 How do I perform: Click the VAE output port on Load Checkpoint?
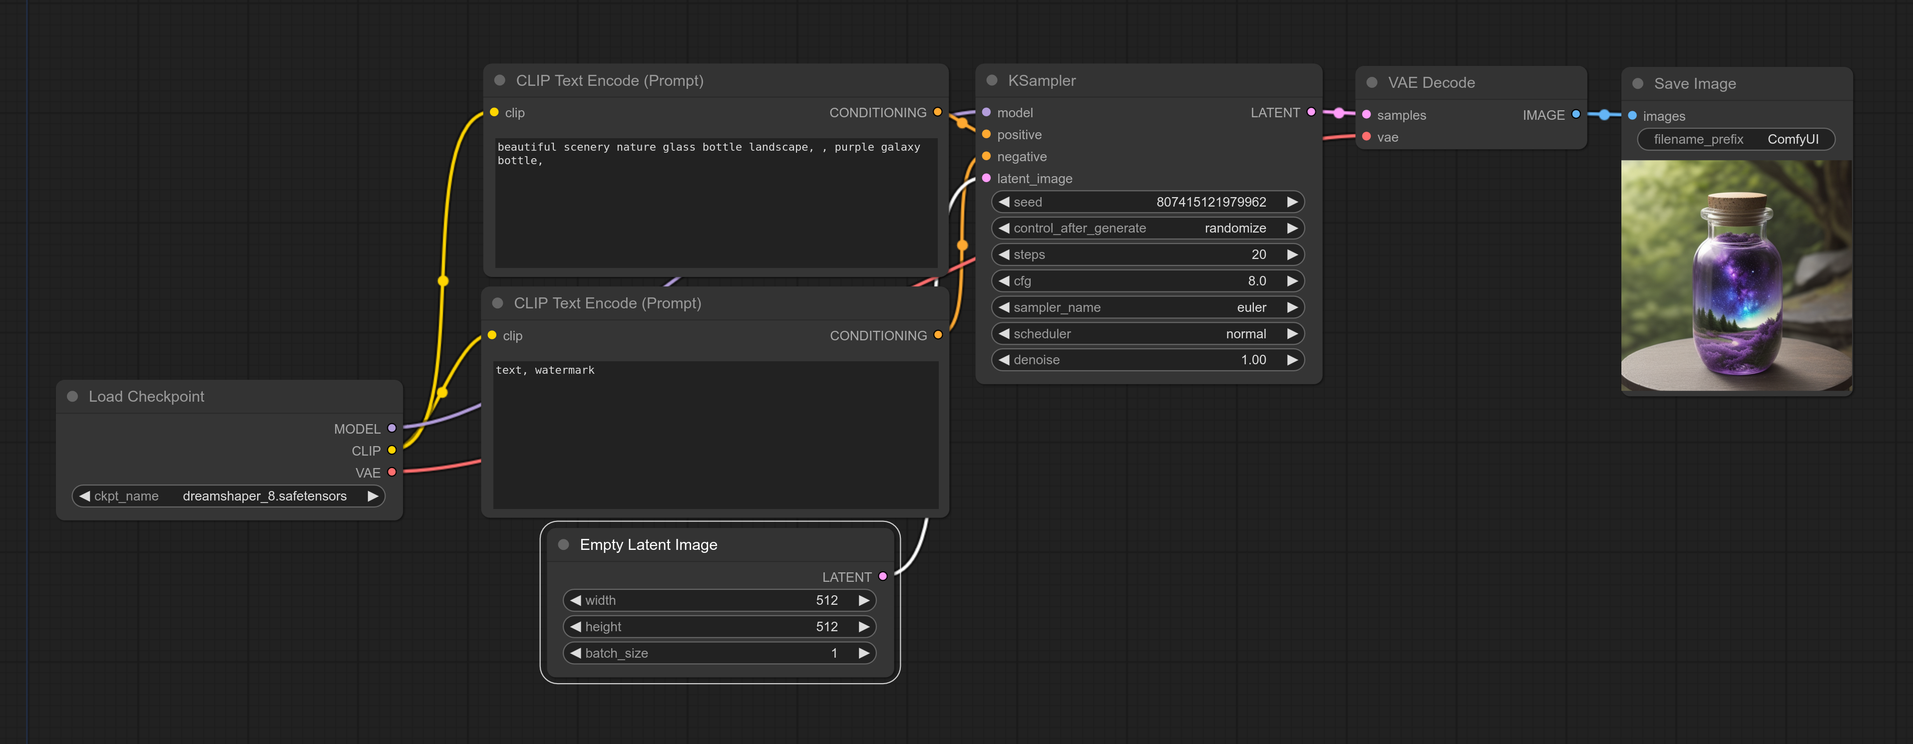tap(393, 472)
